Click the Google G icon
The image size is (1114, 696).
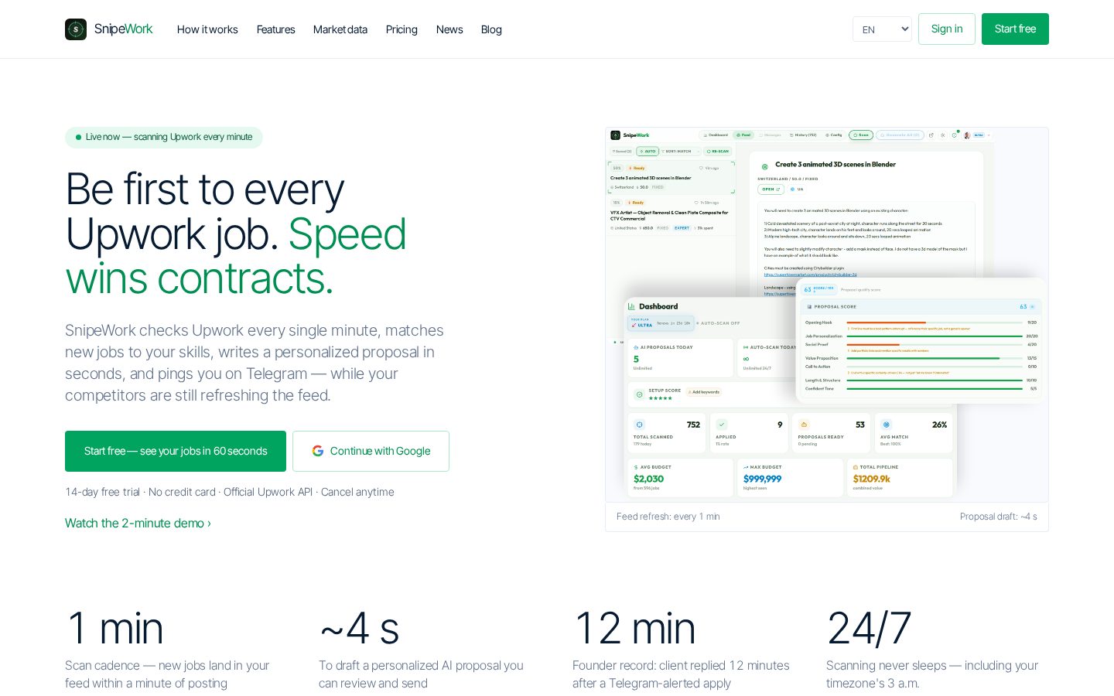318,451
